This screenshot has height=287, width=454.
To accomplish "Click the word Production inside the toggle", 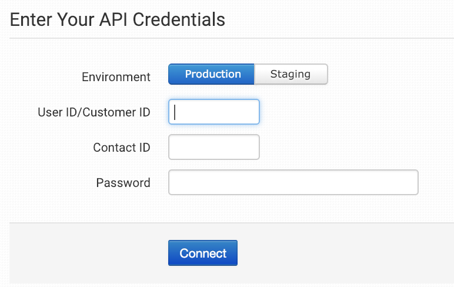I will 213,74.
